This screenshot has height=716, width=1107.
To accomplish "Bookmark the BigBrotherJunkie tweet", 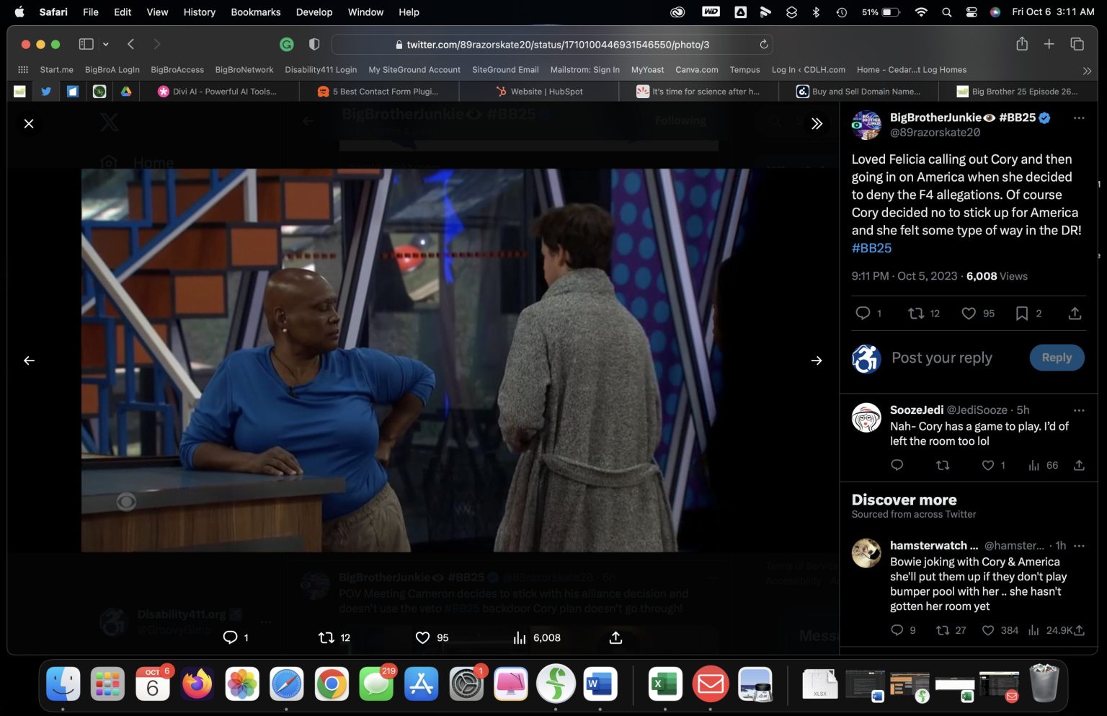I will click(1022, 314).
